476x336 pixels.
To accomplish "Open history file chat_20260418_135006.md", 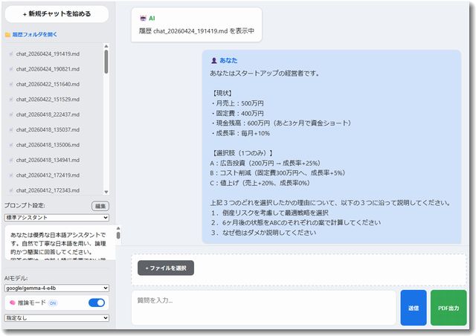I will [48, 145].
